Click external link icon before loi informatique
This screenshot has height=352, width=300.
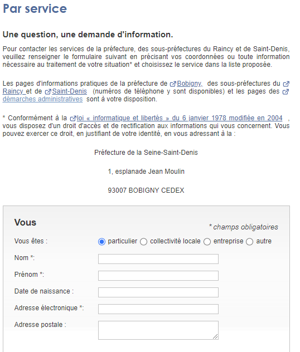(73, 118)
